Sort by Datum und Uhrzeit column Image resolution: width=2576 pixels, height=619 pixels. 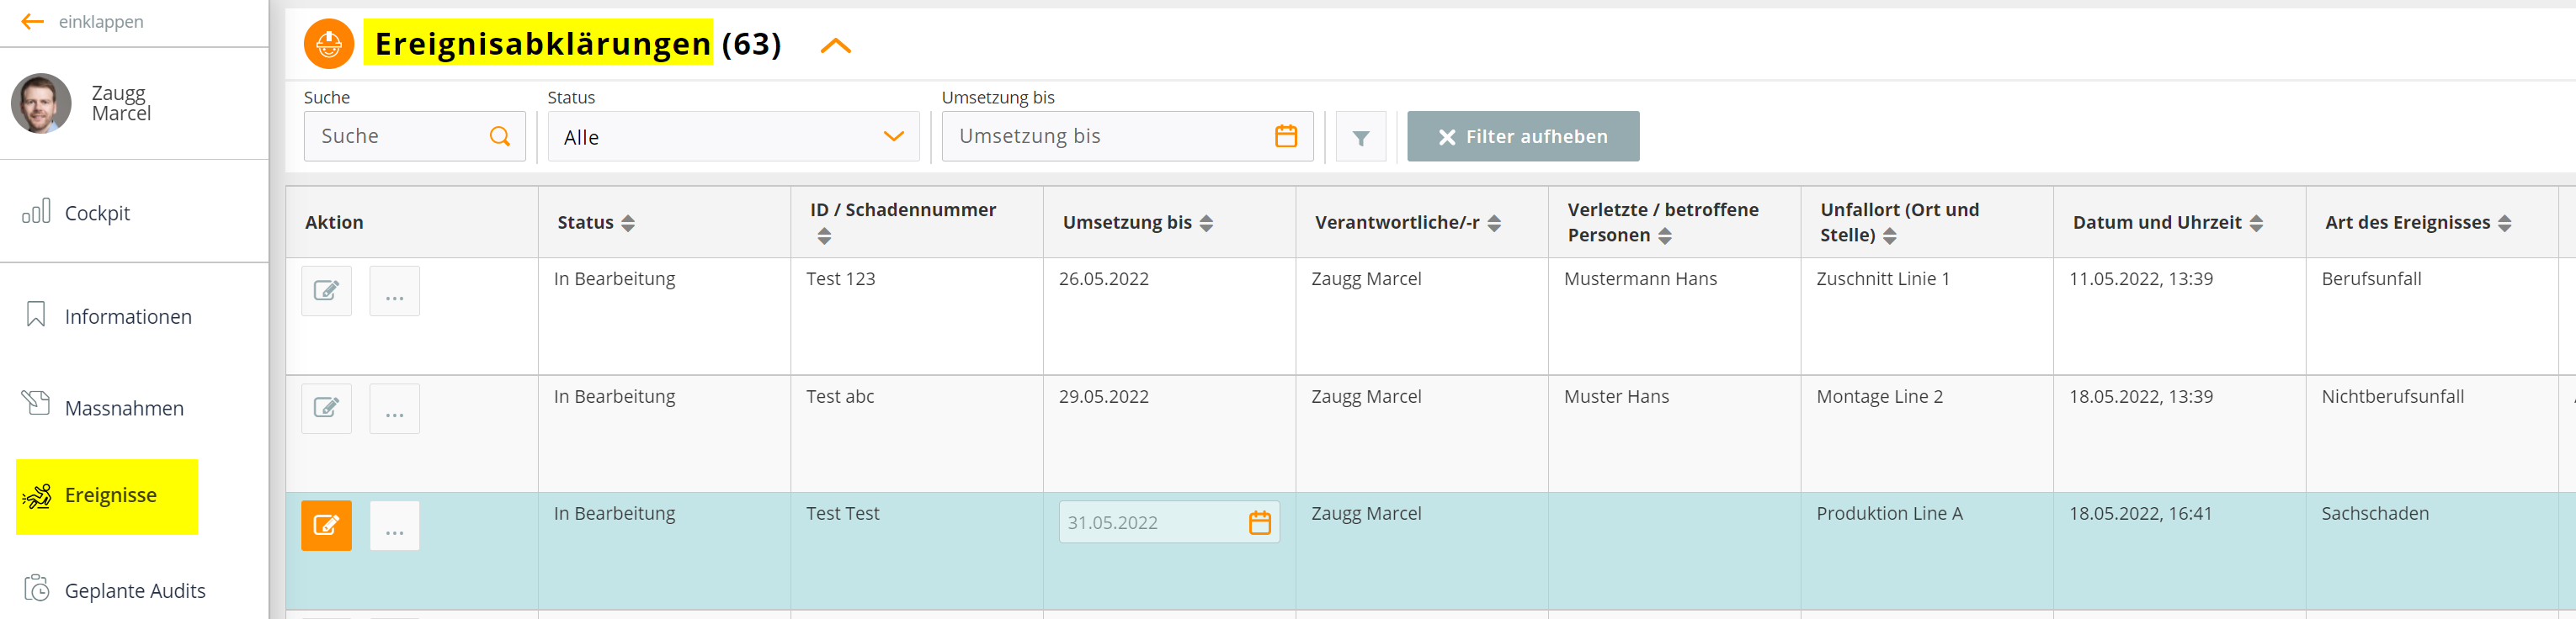click(x=2256, y=223)
